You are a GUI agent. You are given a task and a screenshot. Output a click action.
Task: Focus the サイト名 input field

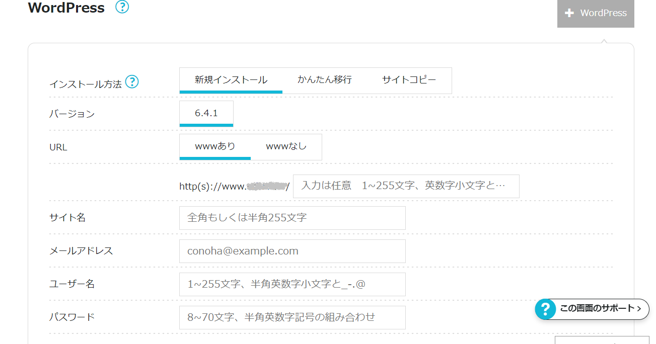[292, 218]
